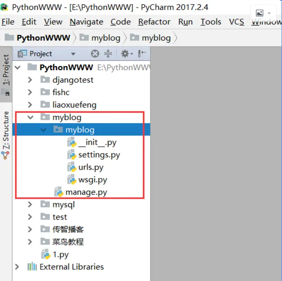
Task: Collapse the outer myblog folder
Action: [x=30, y=117]
